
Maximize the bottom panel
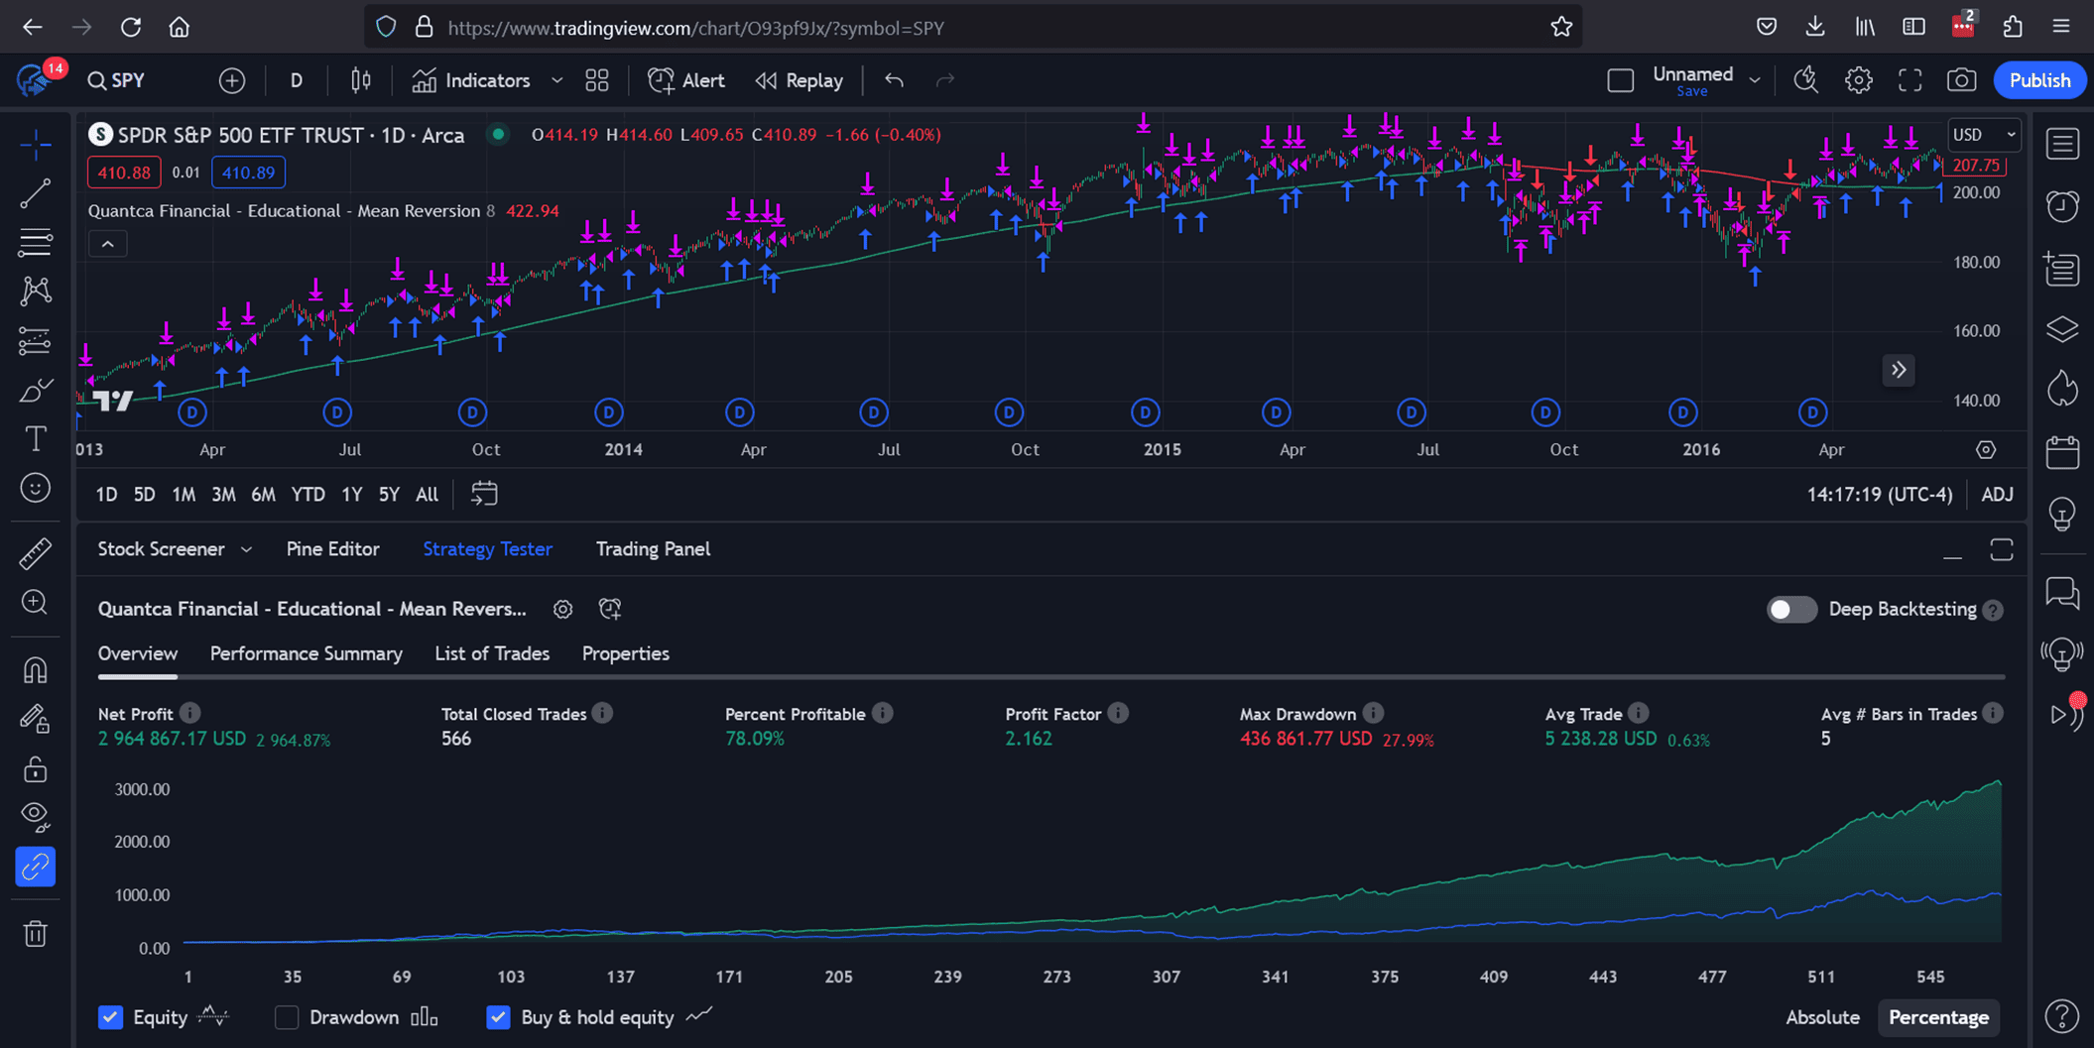(2002, 550)
